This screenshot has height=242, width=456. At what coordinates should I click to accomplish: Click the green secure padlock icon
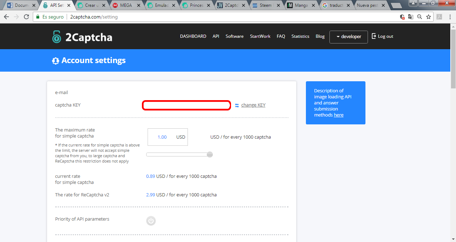(x=38, y=17)
